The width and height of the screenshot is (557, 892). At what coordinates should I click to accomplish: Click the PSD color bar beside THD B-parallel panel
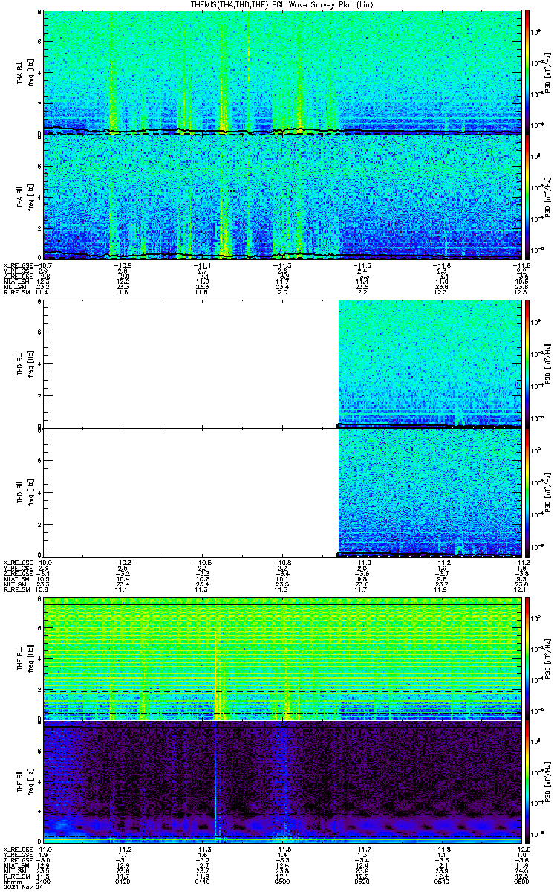pyautogui.click(x=527, y=491)
